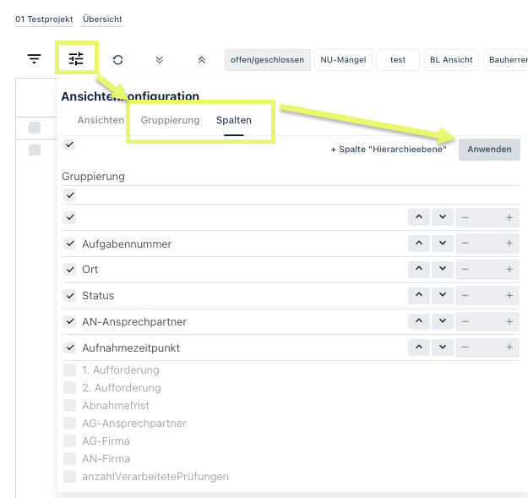The height and width of the screenshot is (498, 528).
Task: Click the refresh icon in the toolbar
Action: [x=117, y=60]
